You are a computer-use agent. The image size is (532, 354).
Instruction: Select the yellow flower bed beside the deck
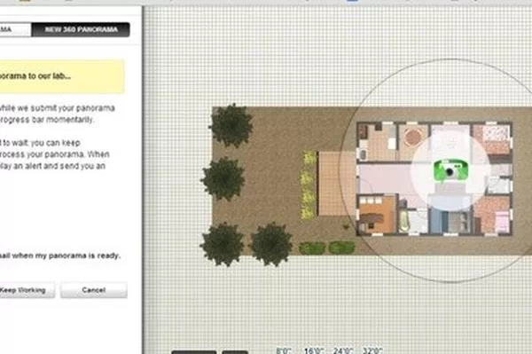[309, 185]
